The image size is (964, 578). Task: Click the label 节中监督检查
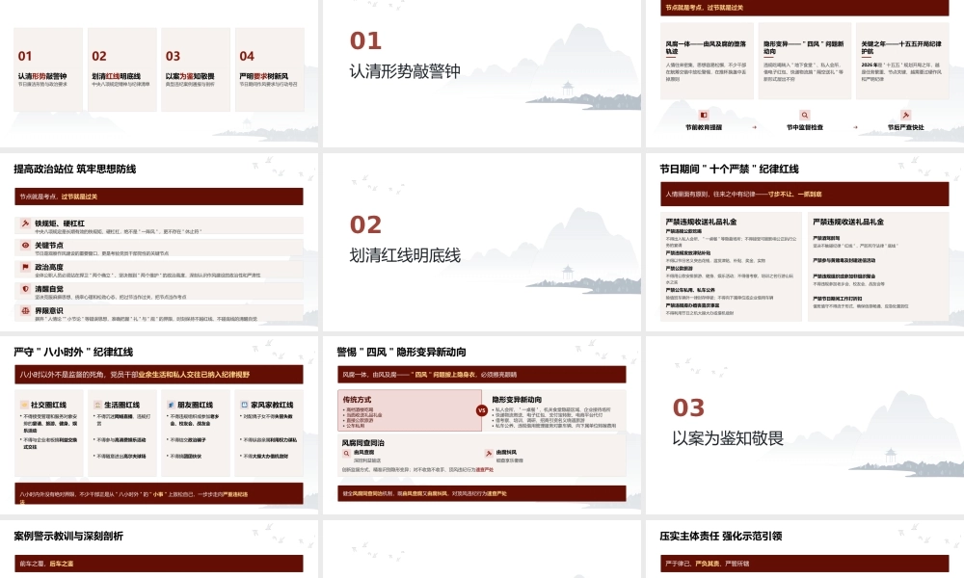pyautogui.click(x=804, y=128)
